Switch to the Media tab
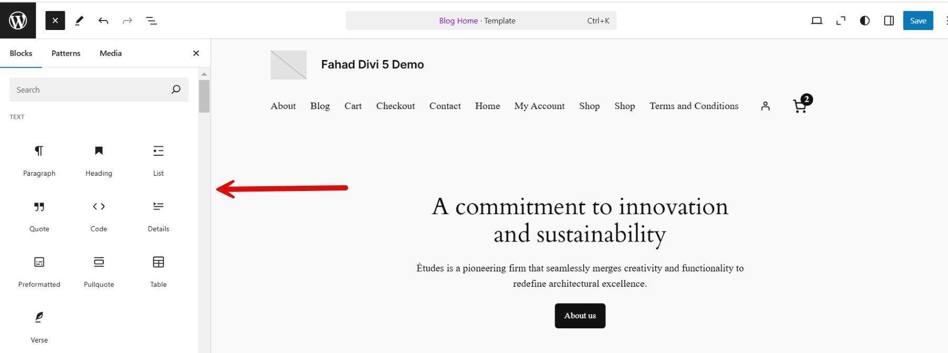The image size is (948, 353). click(x=111, y=53)
